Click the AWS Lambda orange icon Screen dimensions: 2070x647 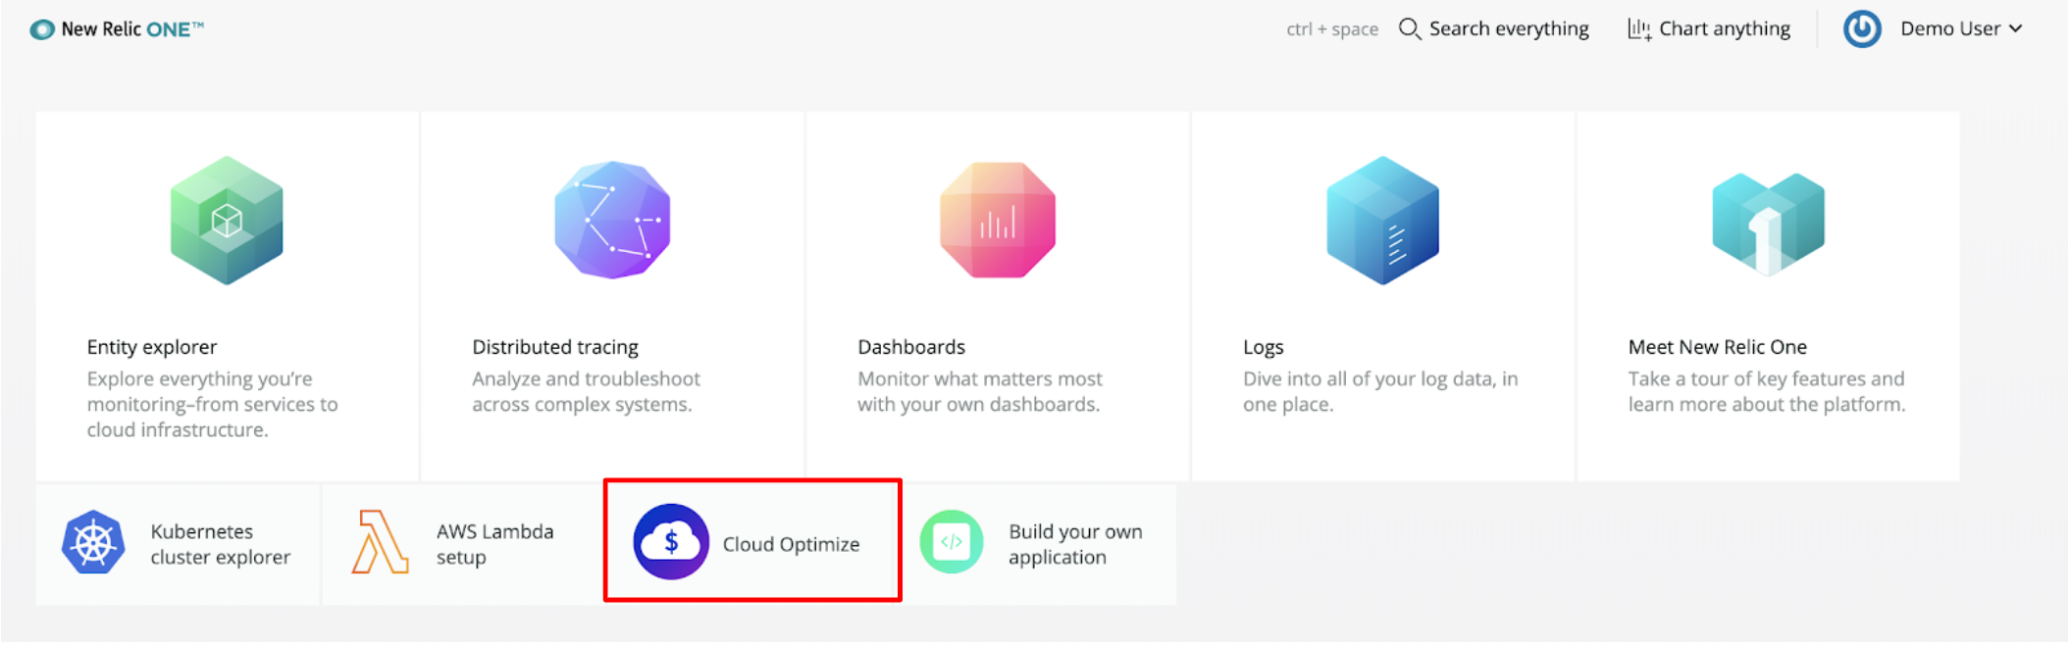pos(380,542)
